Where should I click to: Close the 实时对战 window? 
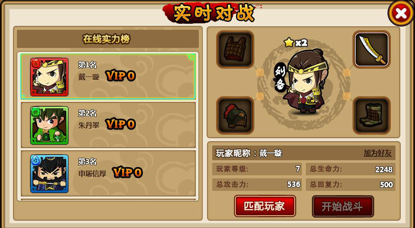point(401,13)
